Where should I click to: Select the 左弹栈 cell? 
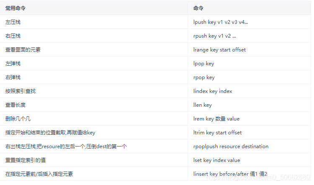(94, 64)
